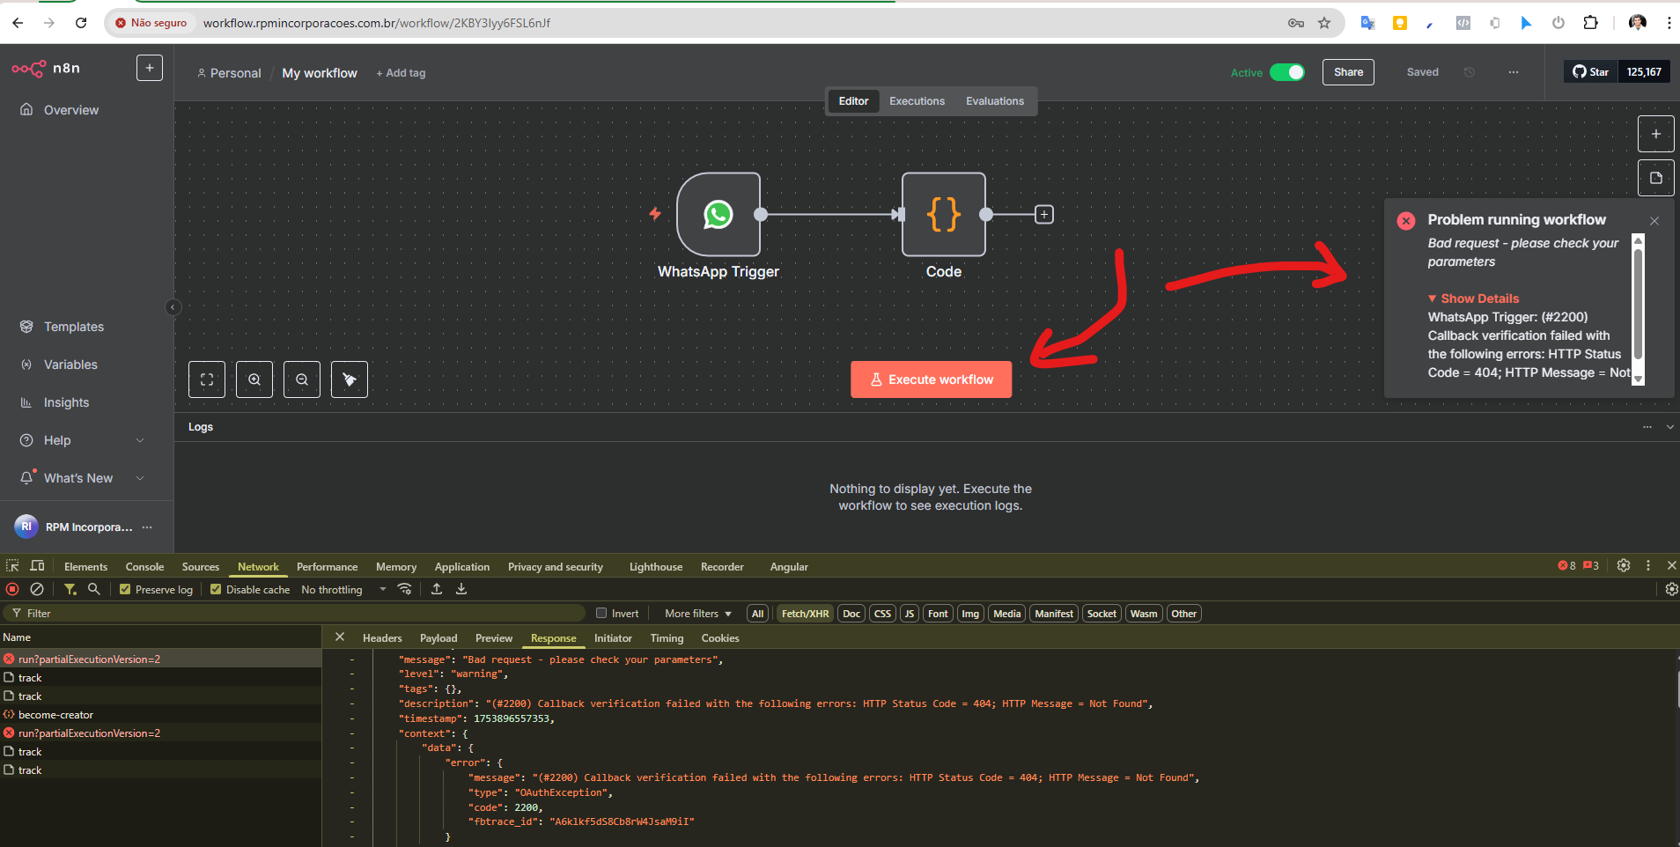Image resolution: width=1680 pixels, height=847 pixels.
Task: Toggle the Preserve log checkbox
Action: coord(125,590)
